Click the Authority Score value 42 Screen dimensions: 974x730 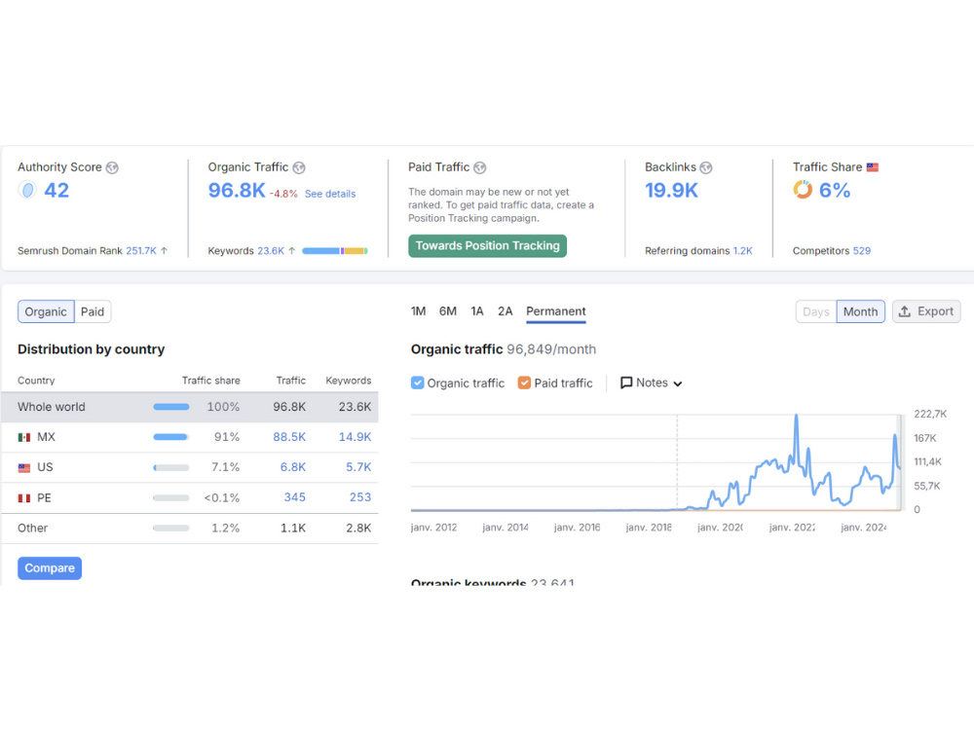pos(56,190)
